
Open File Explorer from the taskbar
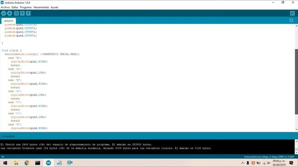(16, 163)
